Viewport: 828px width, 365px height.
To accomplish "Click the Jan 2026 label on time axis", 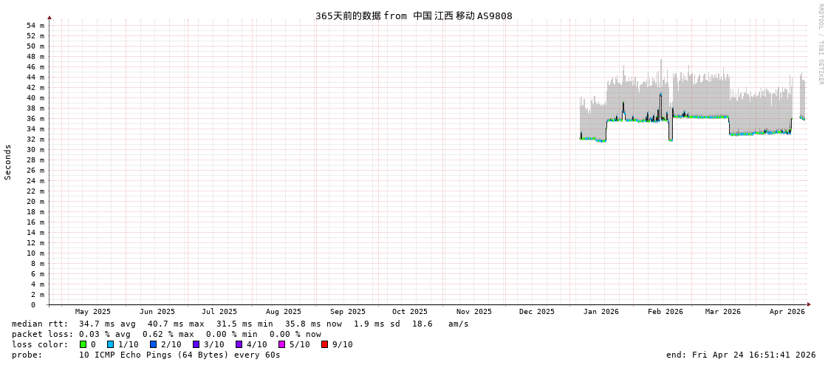I will click(x=601, y=312).
